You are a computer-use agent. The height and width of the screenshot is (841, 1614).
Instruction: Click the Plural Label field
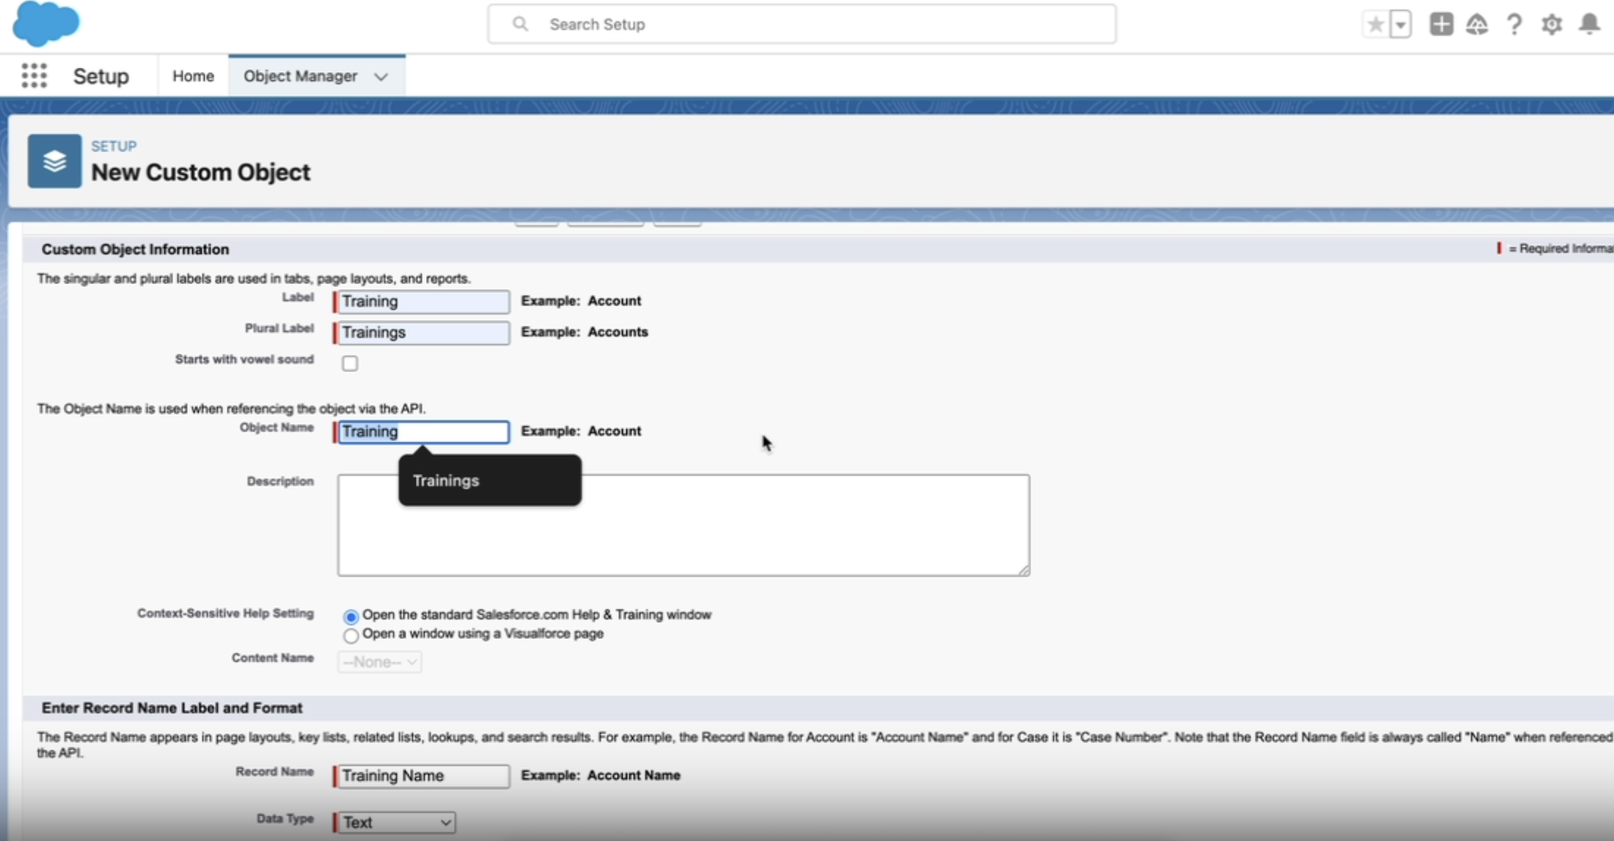[x=424, y=333]
